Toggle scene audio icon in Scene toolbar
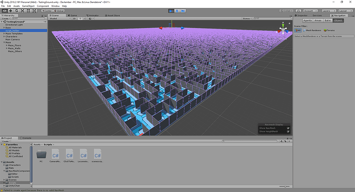Image resolution: width=355 pixels, height=192 pixels. 85,19
